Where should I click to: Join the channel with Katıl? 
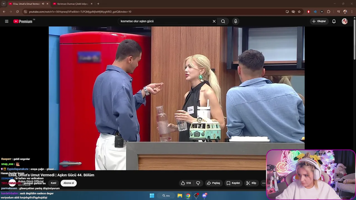[x=53, y=183]
